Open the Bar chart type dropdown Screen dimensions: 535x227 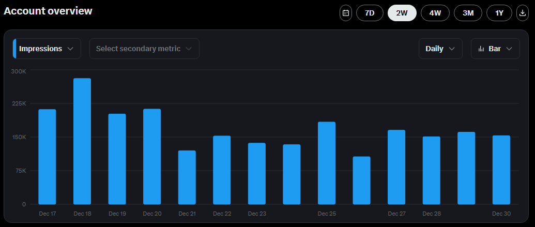495,49
